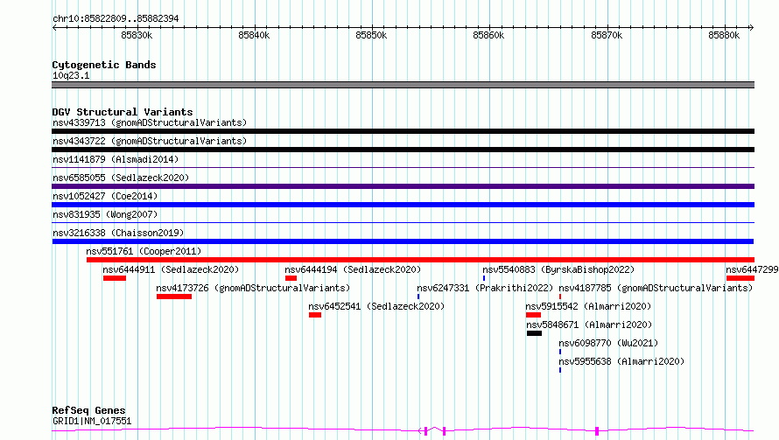Click the right arrowhead of the ruler
779x440 pixels.
tap(752, 27)
